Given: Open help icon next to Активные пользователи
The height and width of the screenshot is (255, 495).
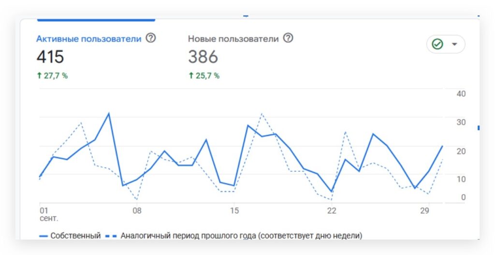Looking at the screenshot, I should [151, 38].
